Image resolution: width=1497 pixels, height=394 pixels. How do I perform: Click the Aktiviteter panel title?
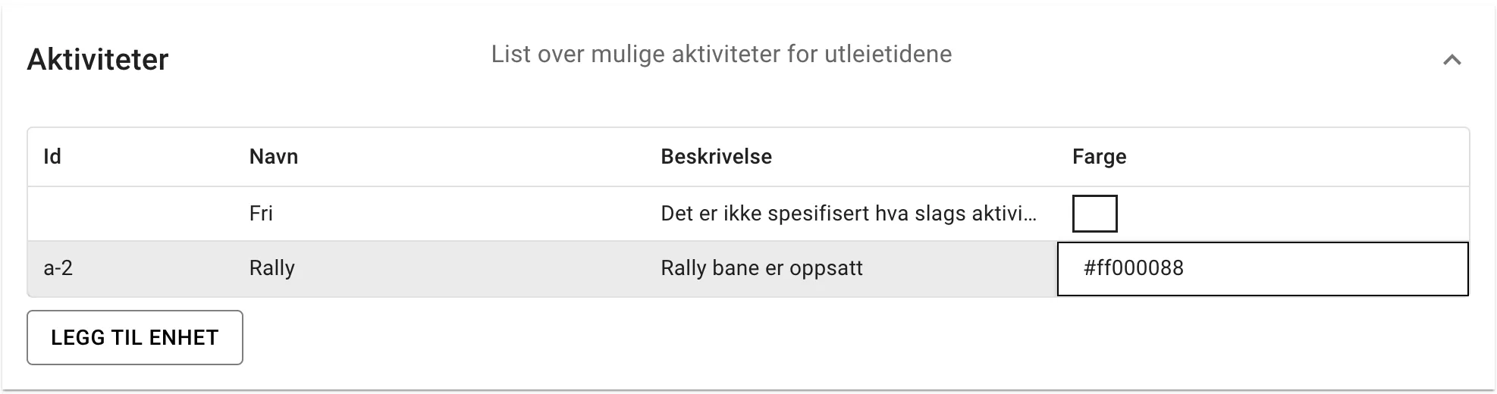point(98,60)
